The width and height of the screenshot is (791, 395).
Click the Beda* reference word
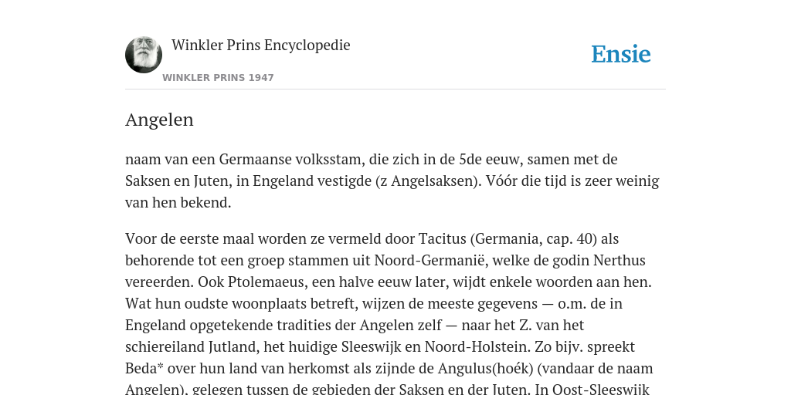pyautogui.click(x=144, y=368)
